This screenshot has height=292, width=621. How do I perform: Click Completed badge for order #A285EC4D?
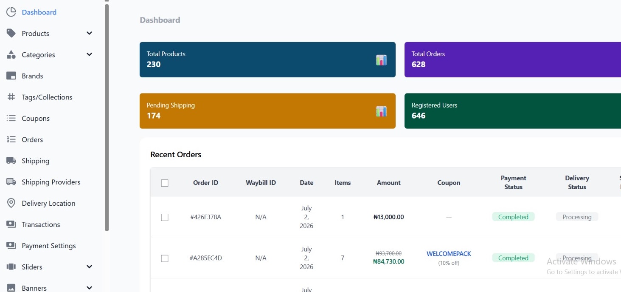click(x=513, y=258)
